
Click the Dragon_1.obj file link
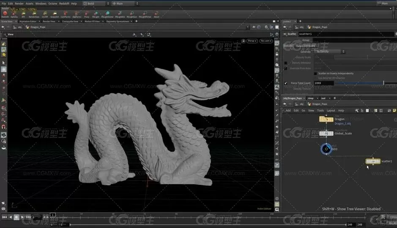342,123
